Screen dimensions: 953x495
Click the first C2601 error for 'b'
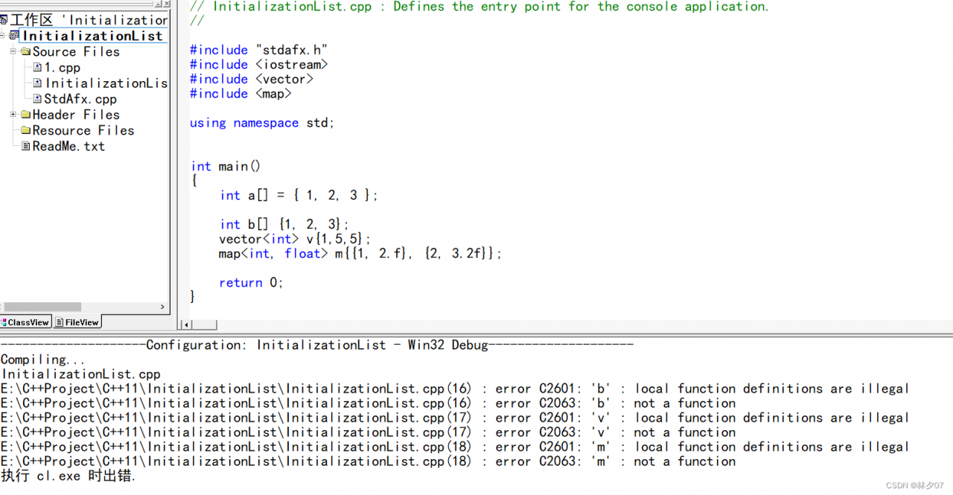click(x=454, y=389)
